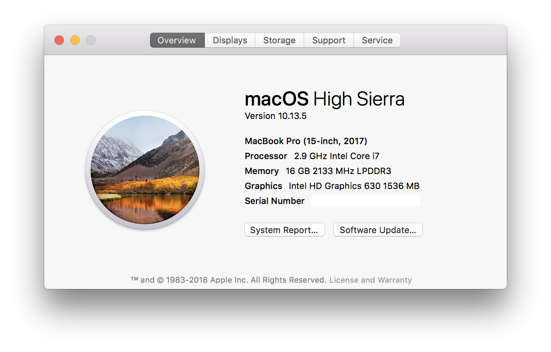551x352 pixels.
Task: Click MacBook Pro (15-inch, 2017) model text
Action: coord(306,141)
